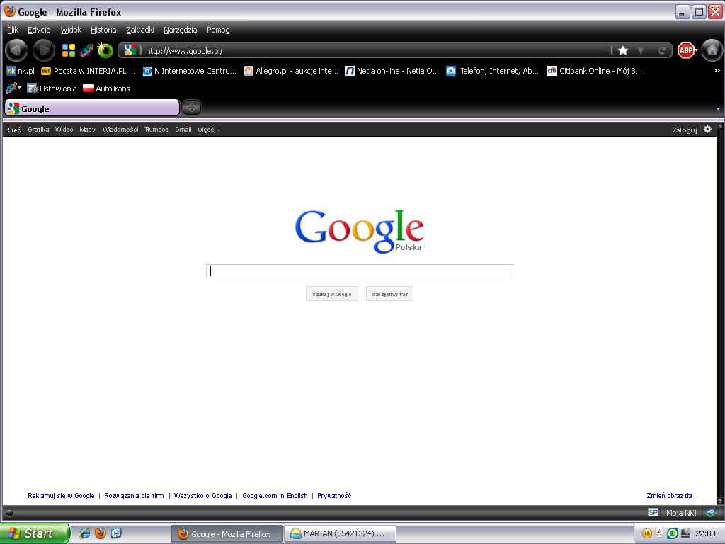Open a new tab with plus button

[192, 108]
